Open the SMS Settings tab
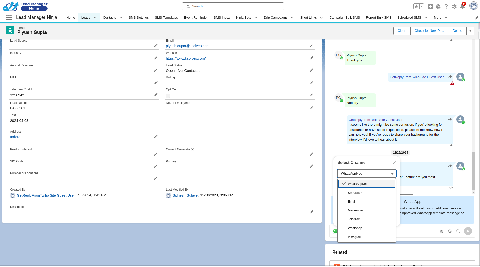This screenshot has width=480, height=267. (x=138, y=18)
